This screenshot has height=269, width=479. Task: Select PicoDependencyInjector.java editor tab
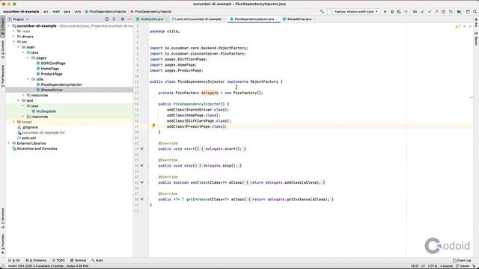pyautogui.click(x=254, y=19)
